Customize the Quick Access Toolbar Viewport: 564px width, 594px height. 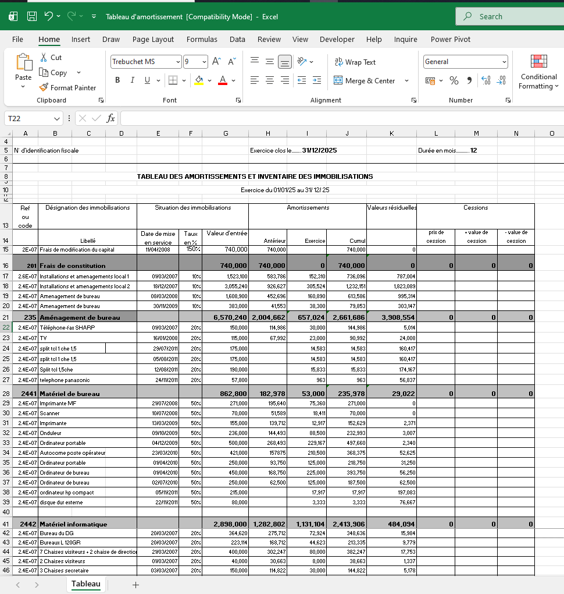(94, 16)
